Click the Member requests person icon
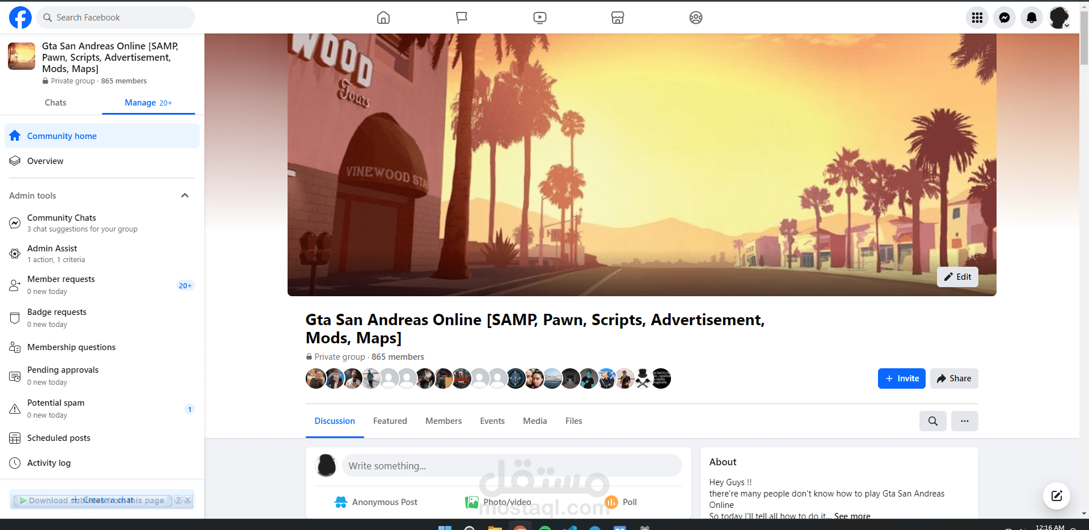Viewport: 1089px width, 530px height. point(15,285)
